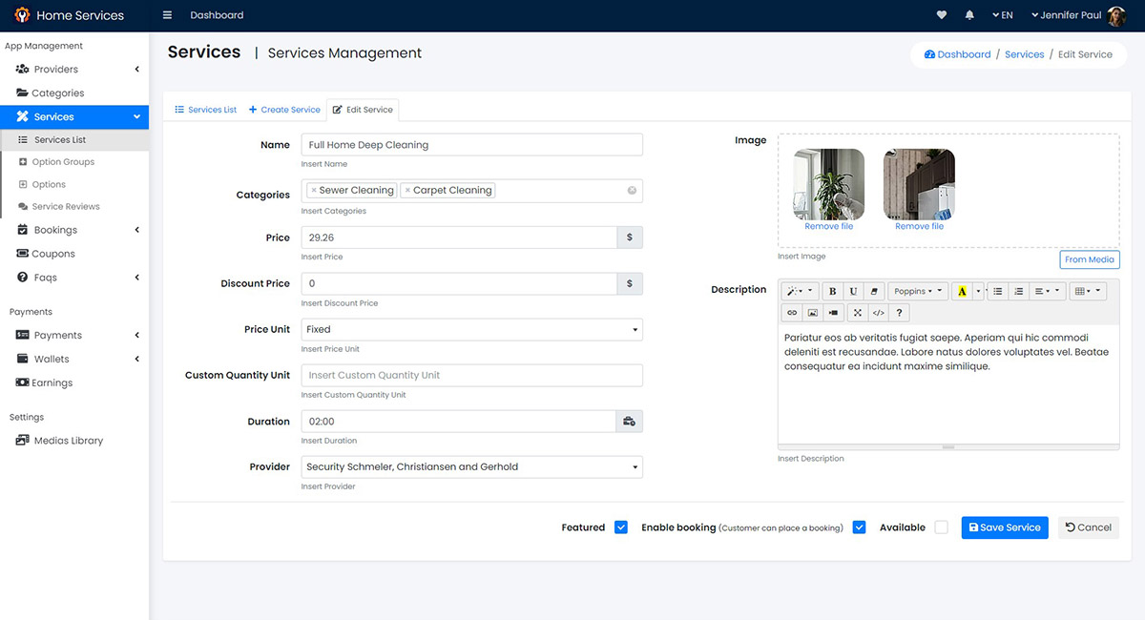1145x620 pixels.
Task: Click the notifications bell icon
Action: click(969, 15)
